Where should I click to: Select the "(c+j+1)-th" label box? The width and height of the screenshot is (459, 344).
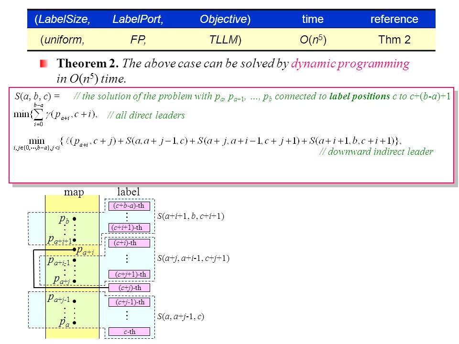[x=129, y=274]
